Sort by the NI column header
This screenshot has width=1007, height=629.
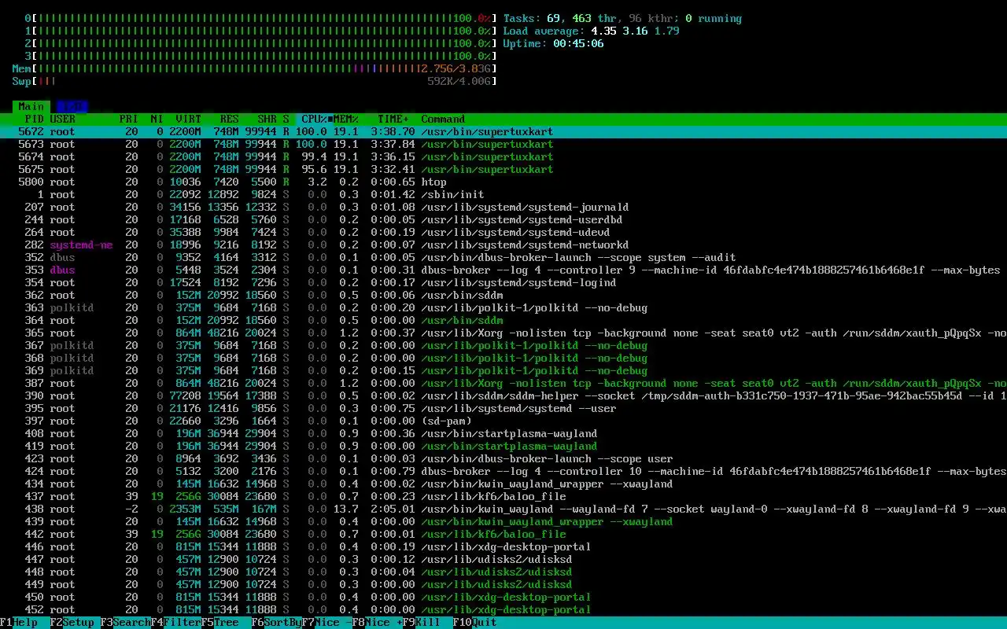(x=157, y=119)
